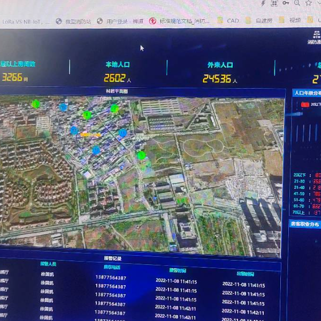Click the 51-60 age group row
This screenshot has height=321, width=321.
pos(307,200)
